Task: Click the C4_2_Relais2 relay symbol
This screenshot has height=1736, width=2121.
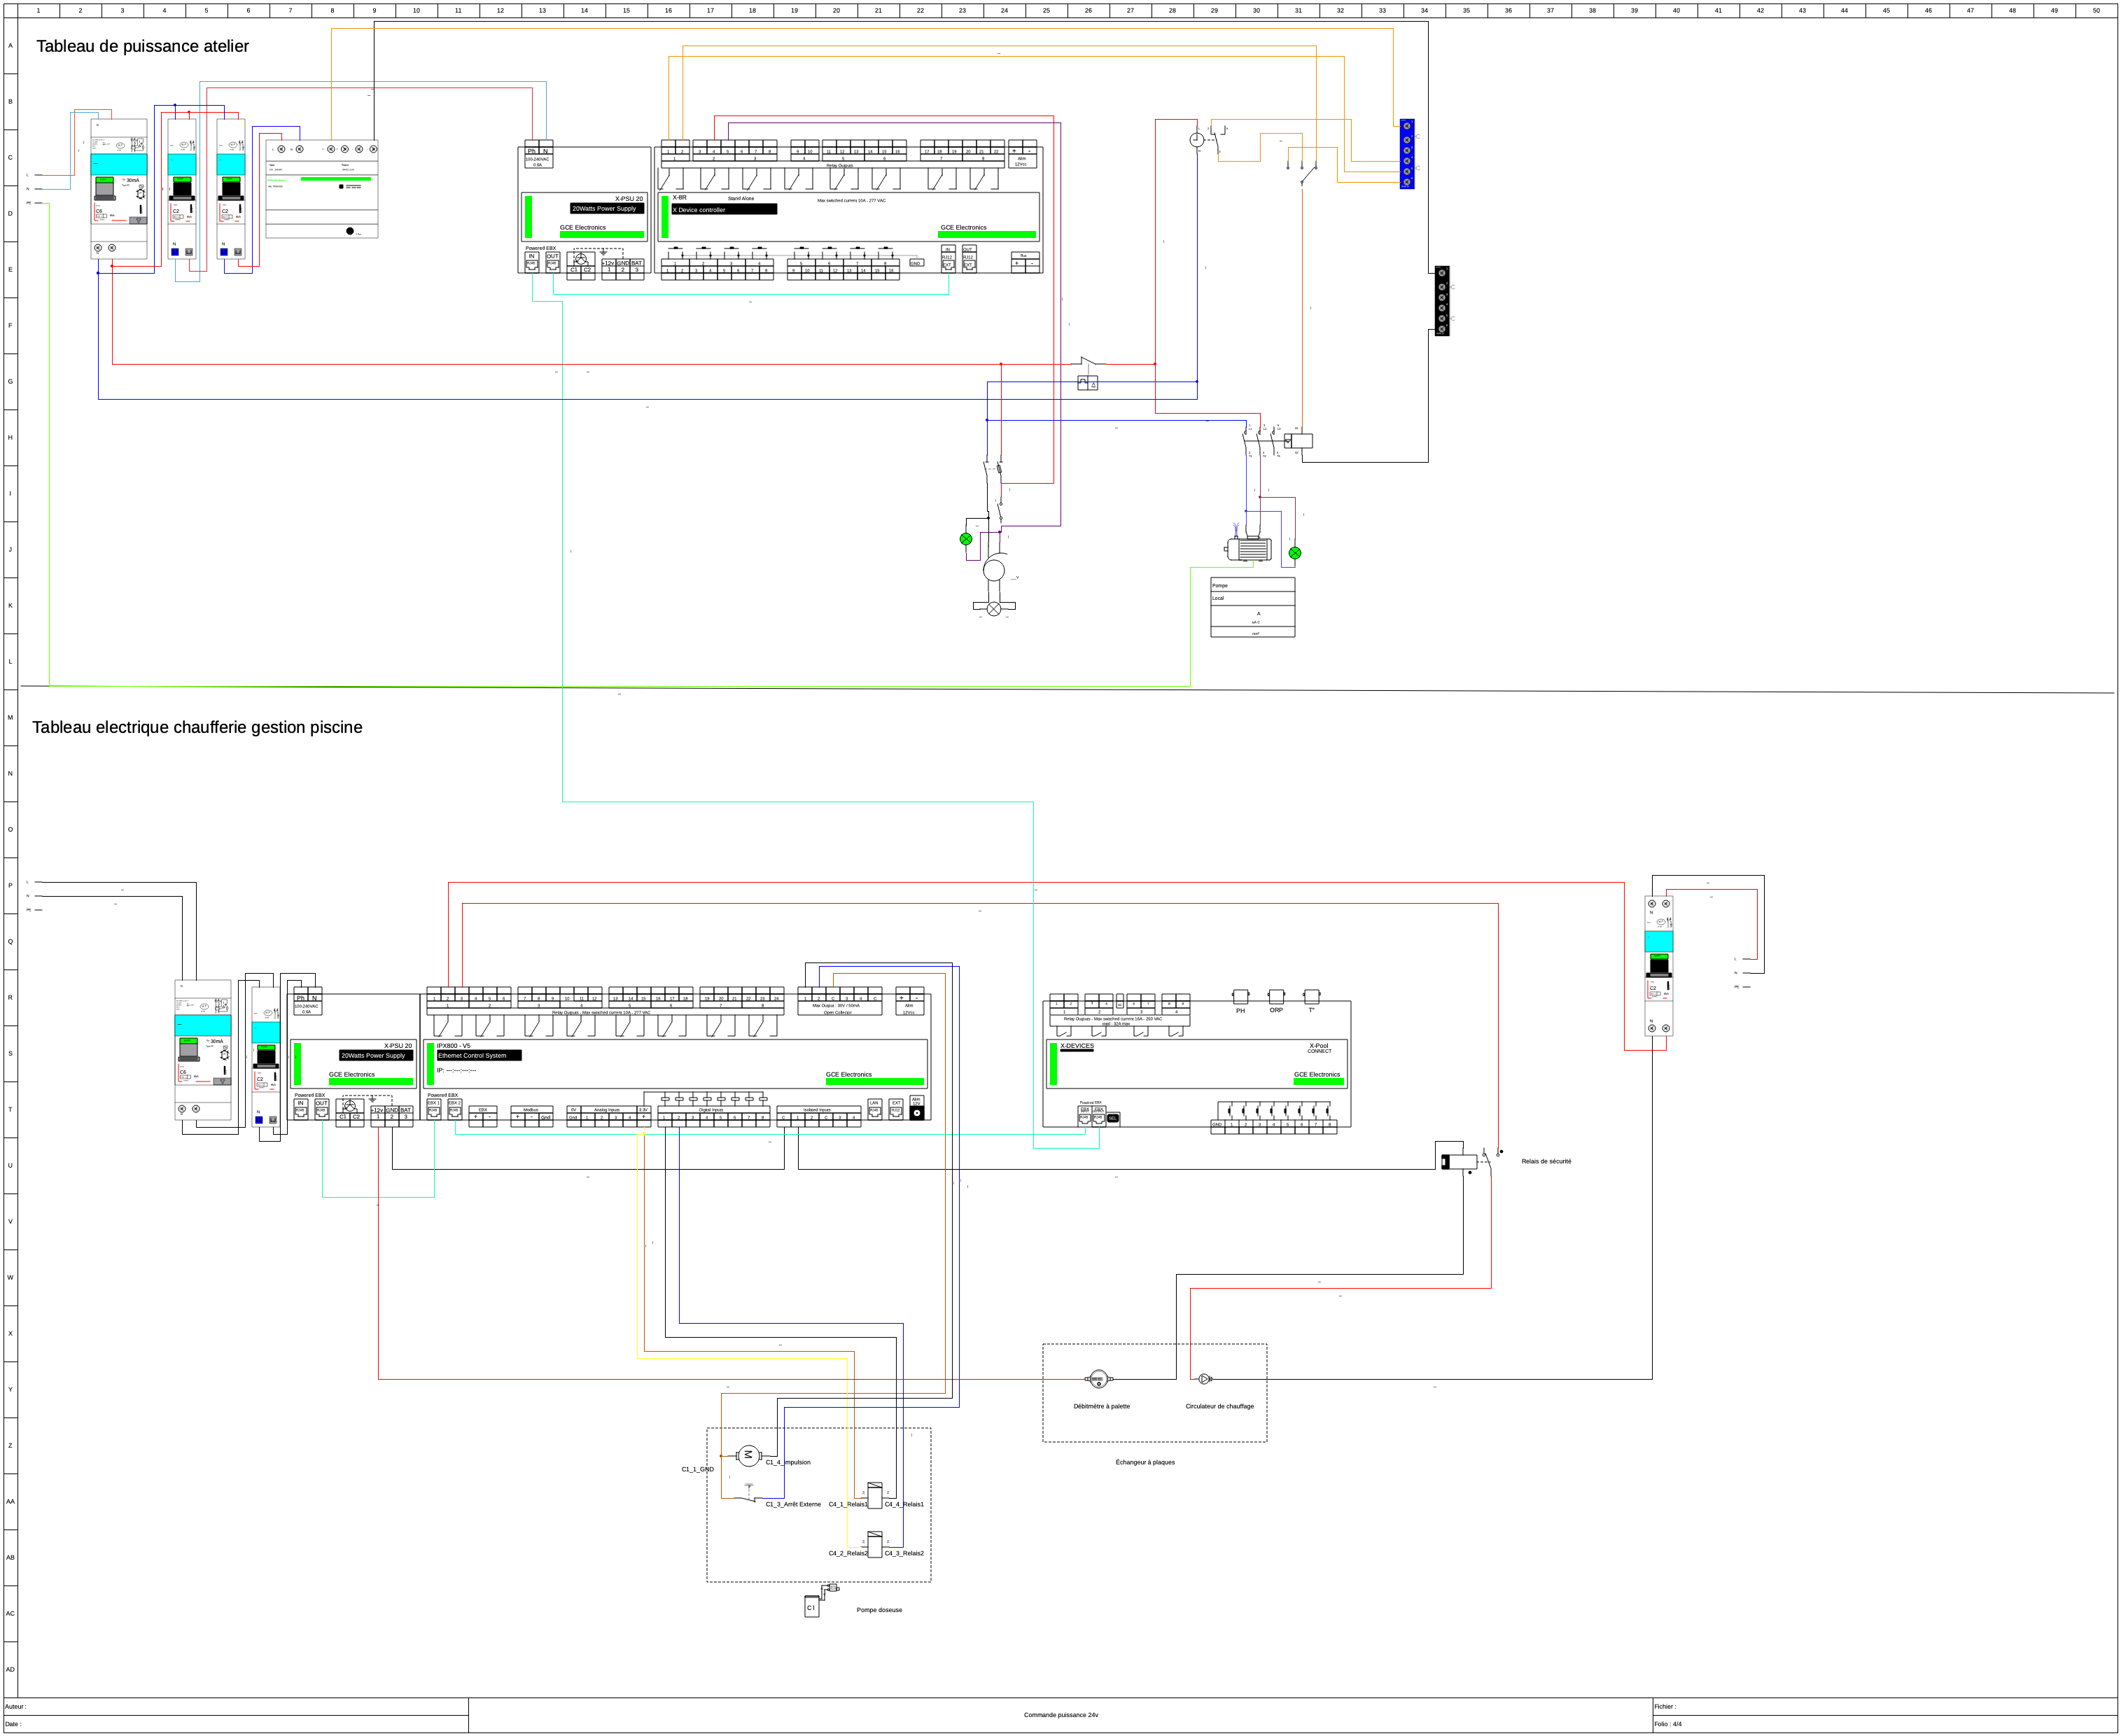Action: [874, 1545]
